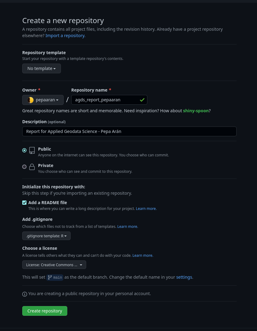257x331 pixels.
Task: Click the lock icon next to Private
Action: point(32,167)
